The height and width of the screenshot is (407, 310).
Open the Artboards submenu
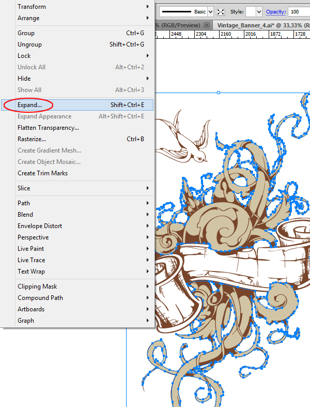tap(77, 309)
